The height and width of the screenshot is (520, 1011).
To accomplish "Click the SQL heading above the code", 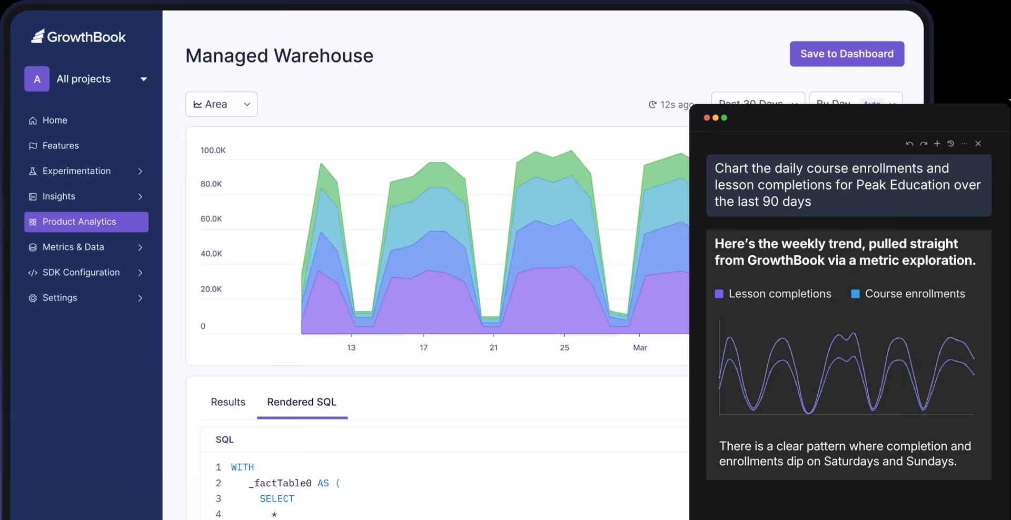I will (225, 439).
